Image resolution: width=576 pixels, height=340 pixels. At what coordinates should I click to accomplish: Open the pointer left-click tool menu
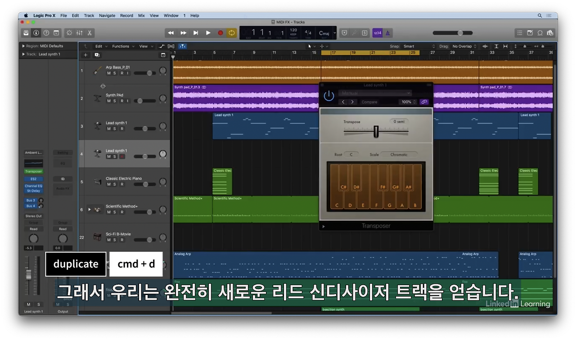point(311,46)
